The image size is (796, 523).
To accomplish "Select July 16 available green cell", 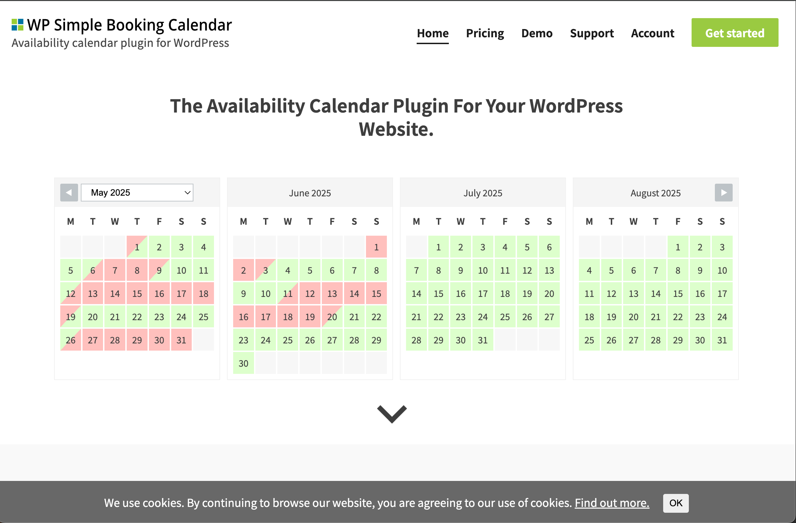I will point(460,293).
